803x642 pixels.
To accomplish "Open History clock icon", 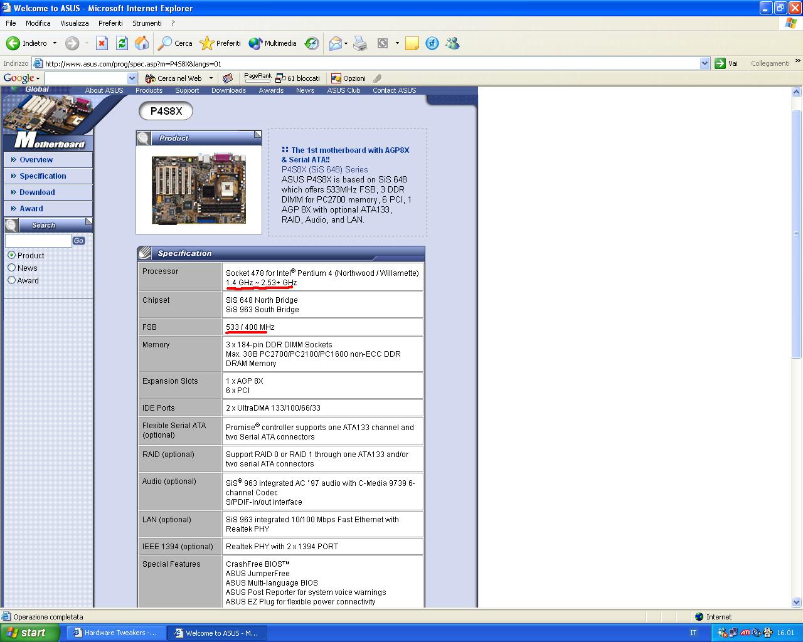I will pos(312,43).
